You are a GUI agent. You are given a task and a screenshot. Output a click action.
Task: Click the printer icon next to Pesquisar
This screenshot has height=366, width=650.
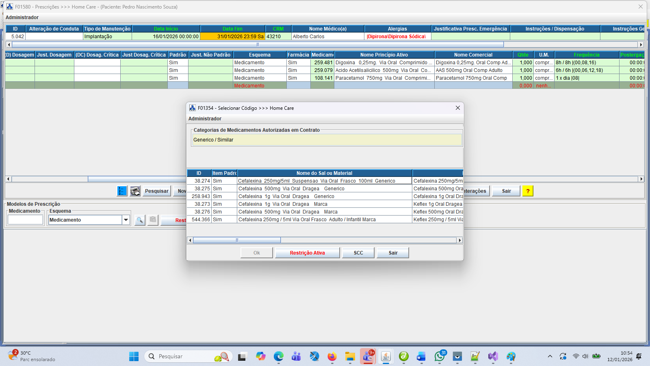click(135, 191)
